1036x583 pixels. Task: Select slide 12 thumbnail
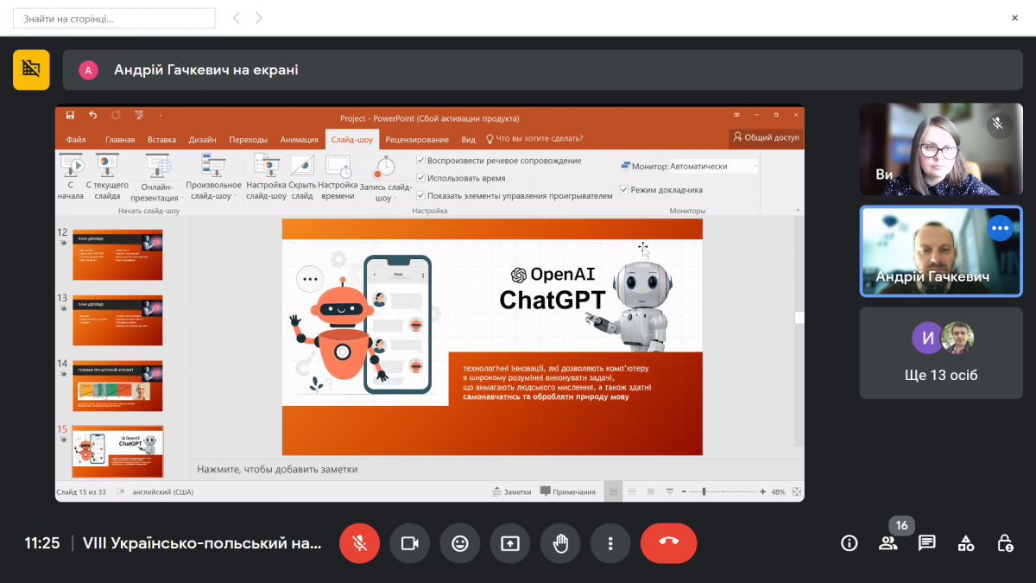point(117,254)
